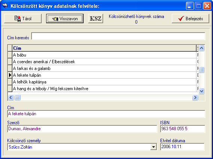The image size is (213, 159).
Task: Click the Cím column header
Action: point(104,48)
